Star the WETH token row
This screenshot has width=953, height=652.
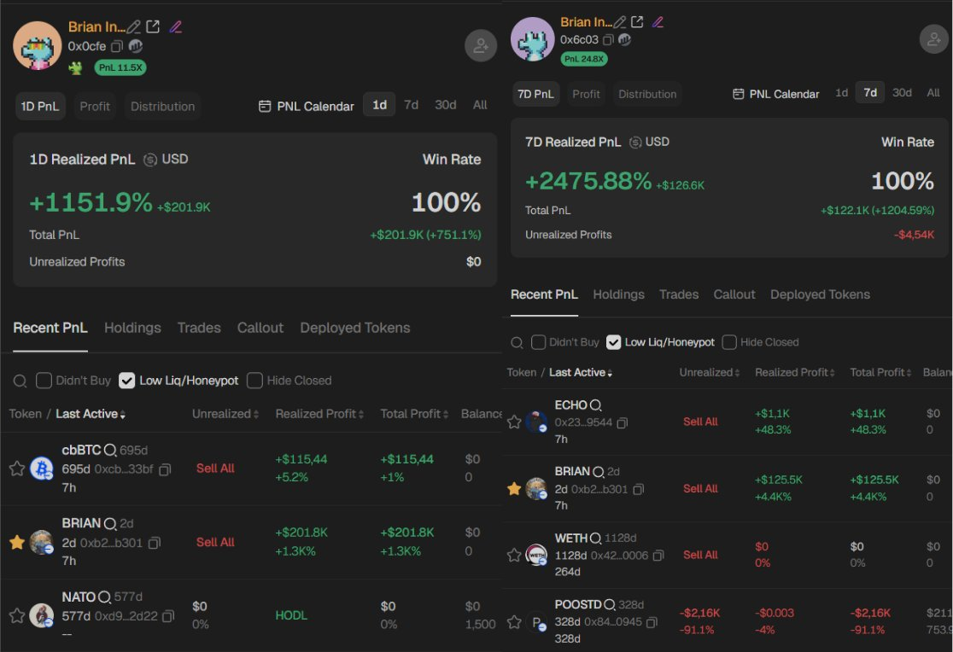(514, 555)
